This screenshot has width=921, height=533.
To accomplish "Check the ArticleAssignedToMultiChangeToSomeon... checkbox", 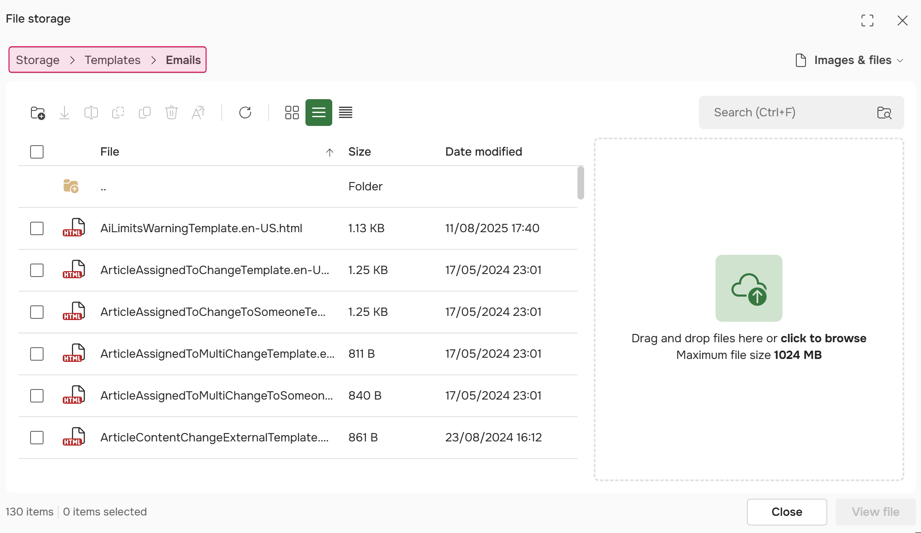I will [37, 396].
